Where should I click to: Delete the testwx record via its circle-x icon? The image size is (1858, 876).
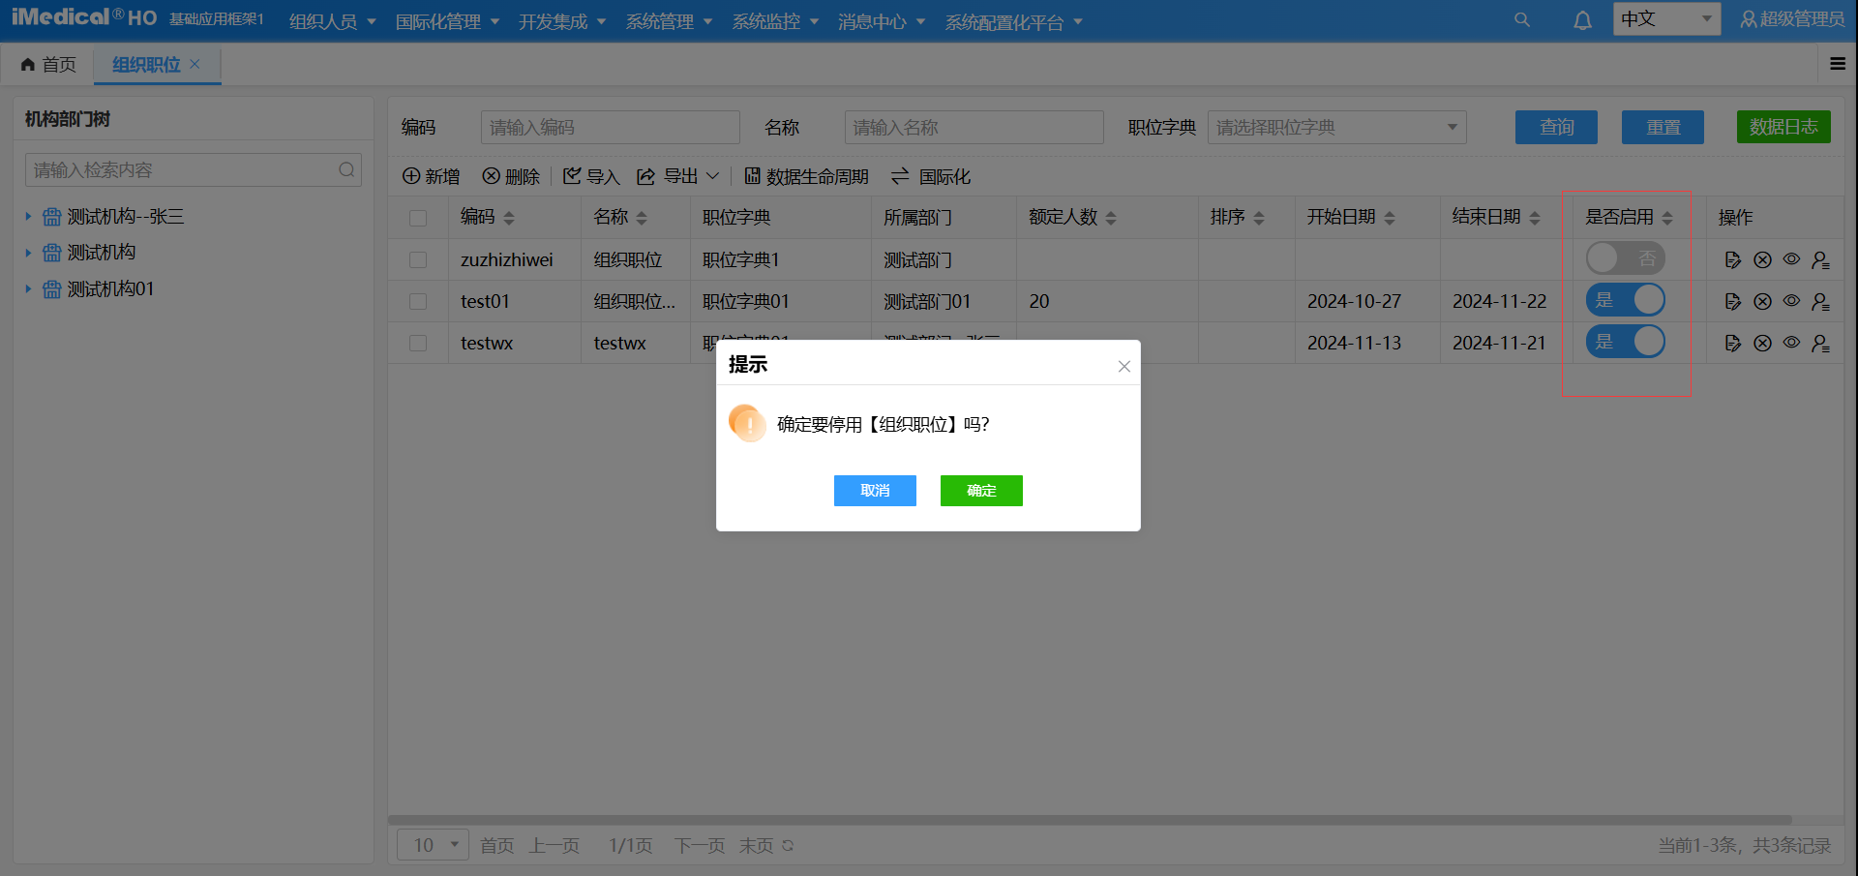click(1762, 343)
